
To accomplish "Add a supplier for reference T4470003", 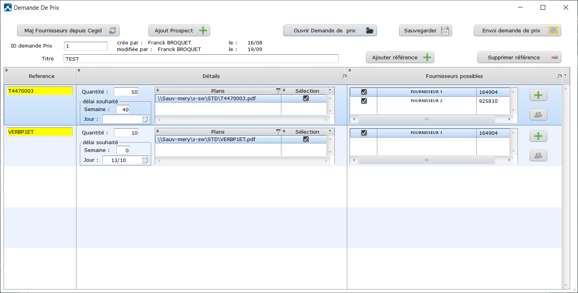I will coord(538,95).
